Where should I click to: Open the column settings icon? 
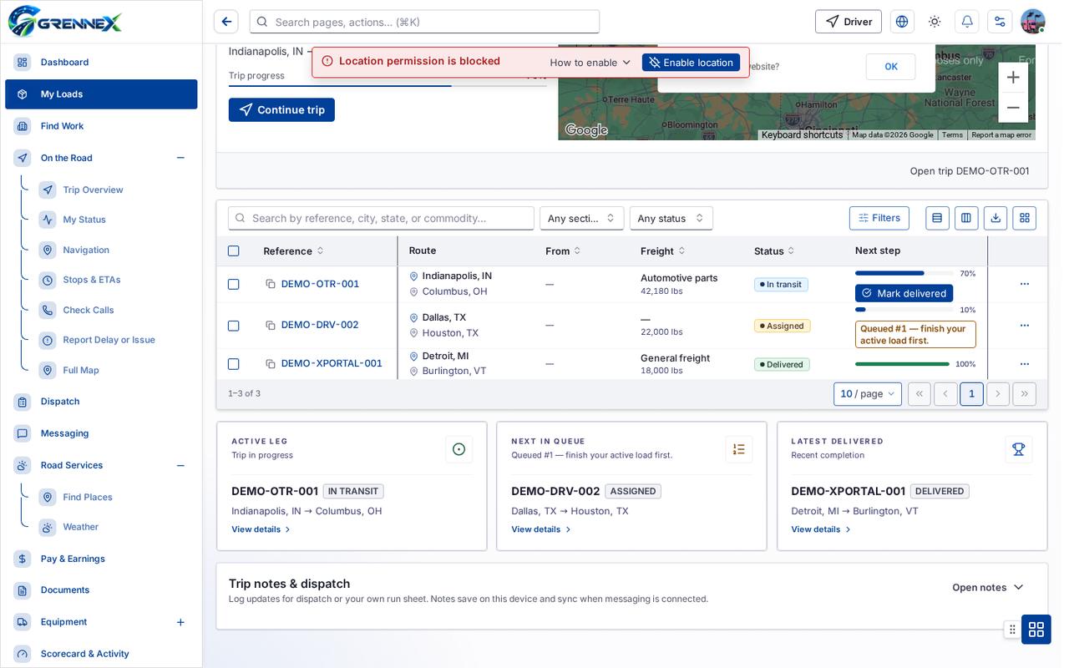coord(966,218)
